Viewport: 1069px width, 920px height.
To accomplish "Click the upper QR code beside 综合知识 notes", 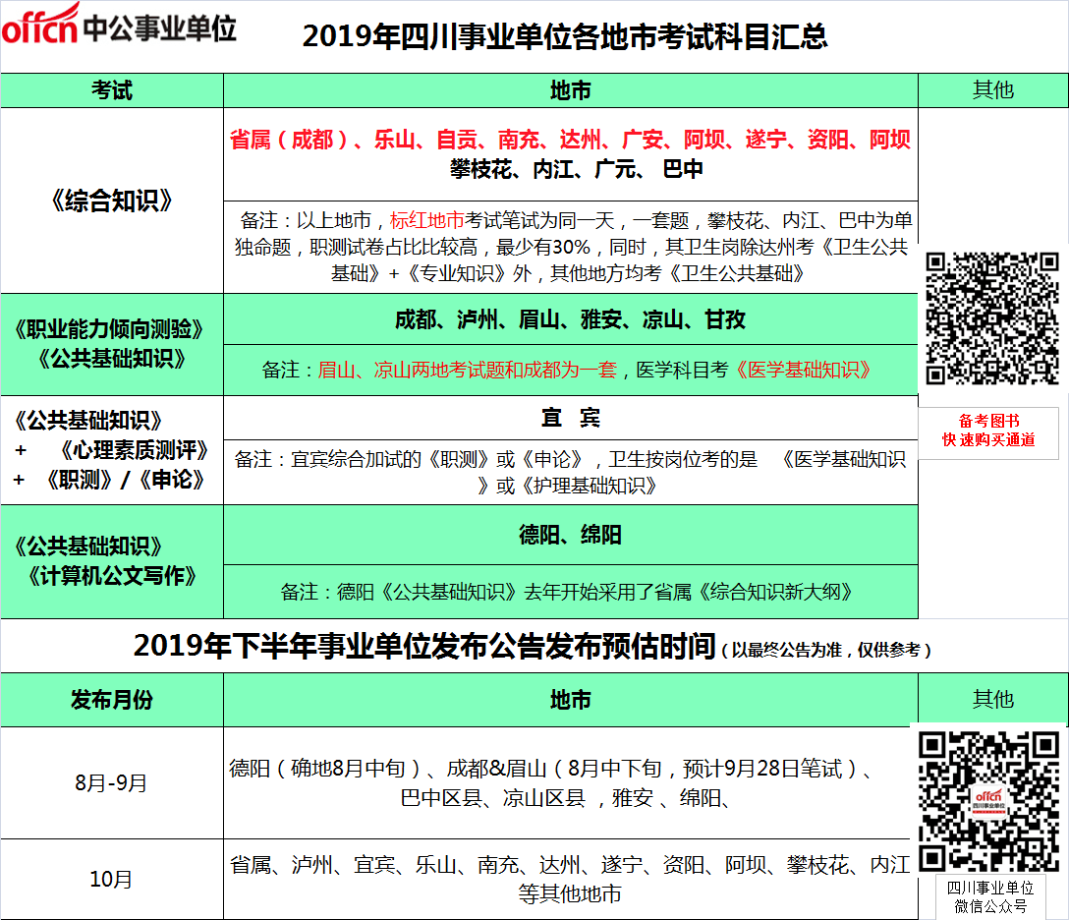I will pyautogui.click(x=992, y=318).
